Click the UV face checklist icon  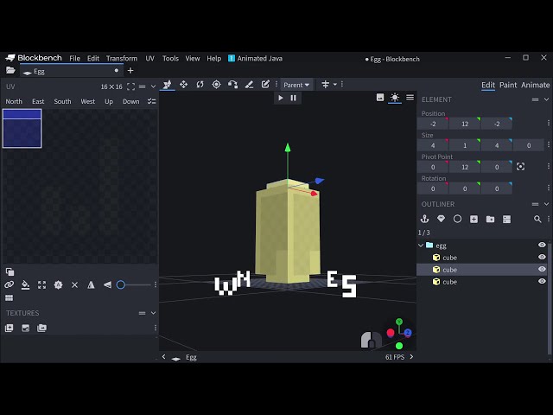tap(152, 102)
